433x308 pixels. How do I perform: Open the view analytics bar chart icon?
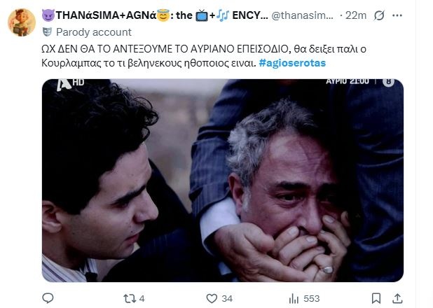coord(294,298)
